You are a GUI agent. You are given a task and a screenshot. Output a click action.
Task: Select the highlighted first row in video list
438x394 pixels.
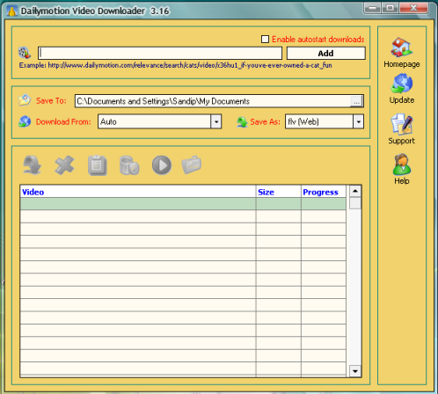[x=183, y=204]
